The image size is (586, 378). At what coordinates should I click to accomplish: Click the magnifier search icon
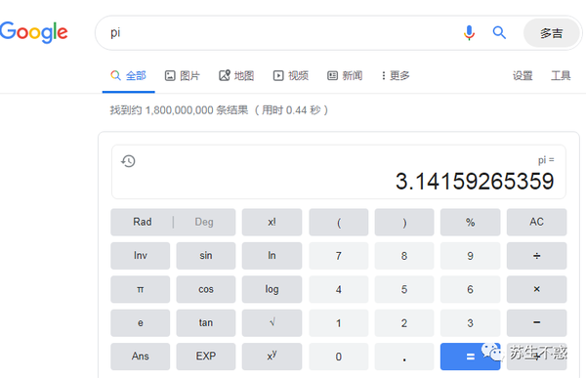[x=499, y=33]
